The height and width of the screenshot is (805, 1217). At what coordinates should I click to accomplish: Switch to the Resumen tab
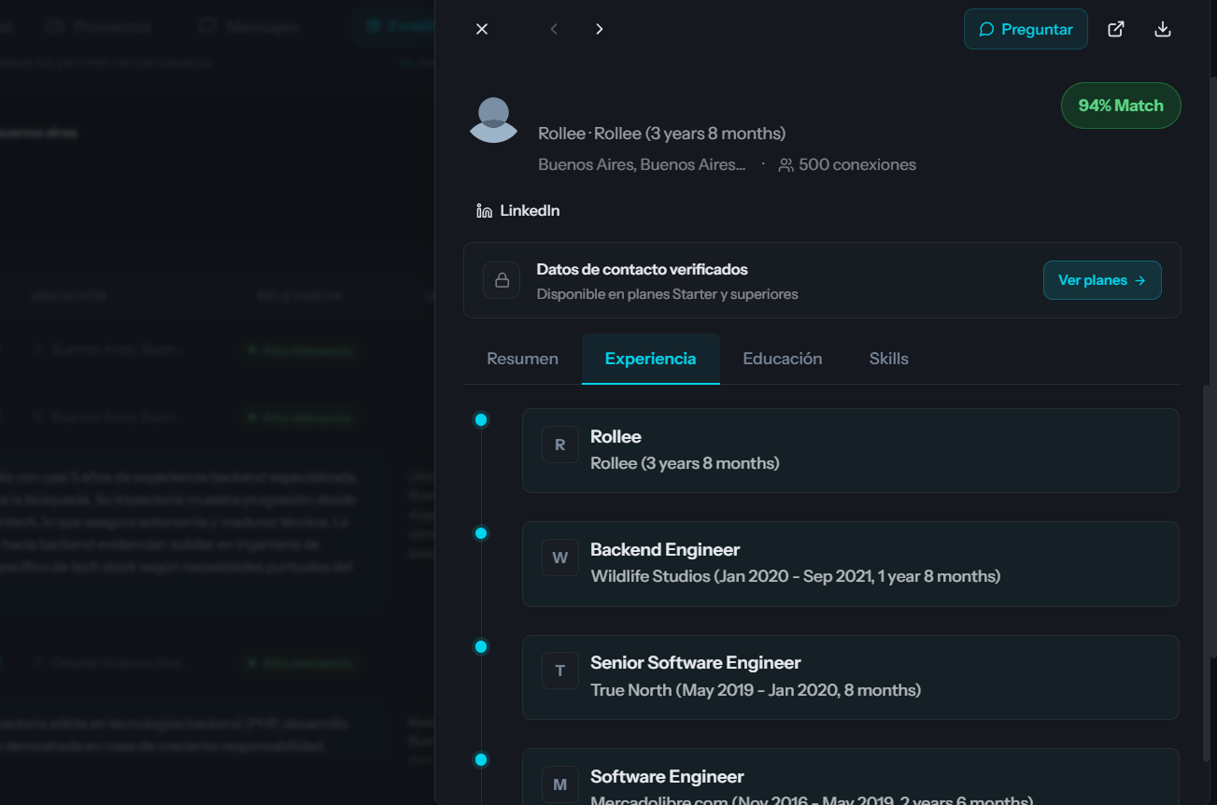(x=523, y=359)
